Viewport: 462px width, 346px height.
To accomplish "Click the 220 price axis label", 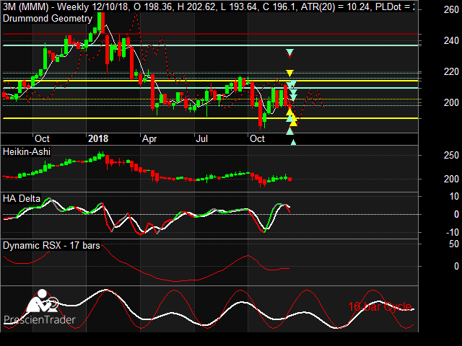I will [451, 71].
